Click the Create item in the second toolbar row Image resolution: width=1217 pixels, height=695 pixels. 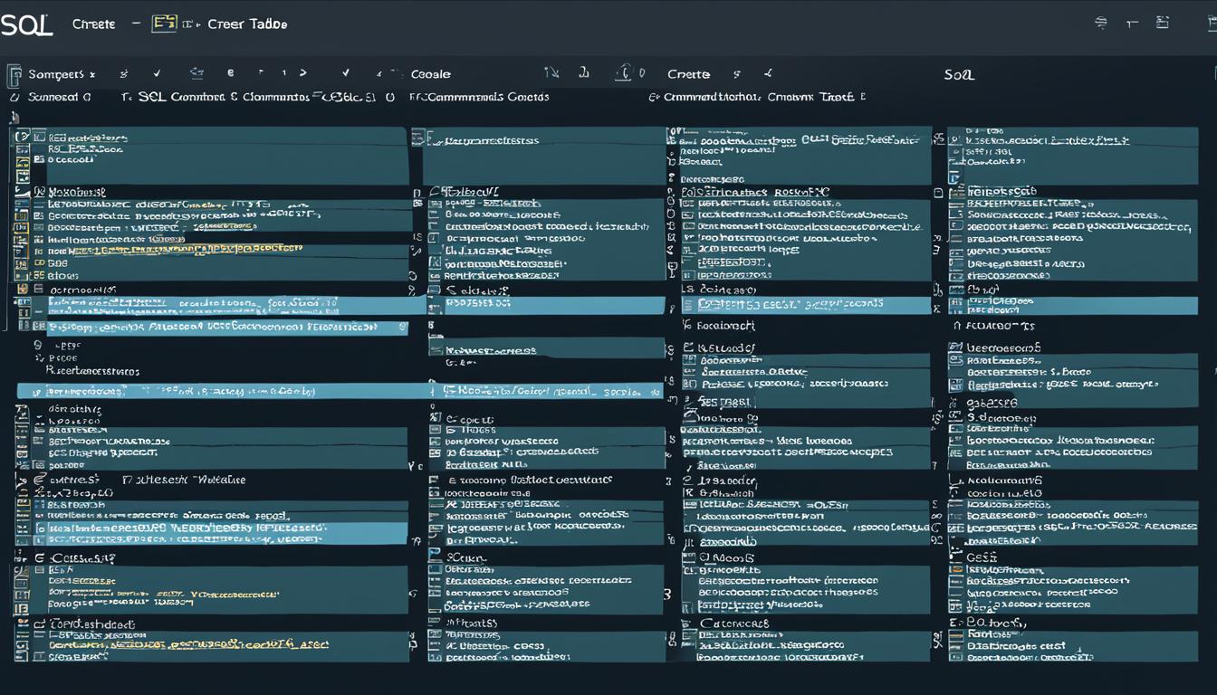[x=688, y=74]
